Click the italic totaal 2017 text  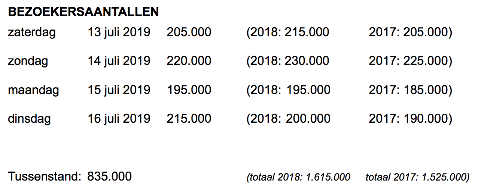pos(417,177)
